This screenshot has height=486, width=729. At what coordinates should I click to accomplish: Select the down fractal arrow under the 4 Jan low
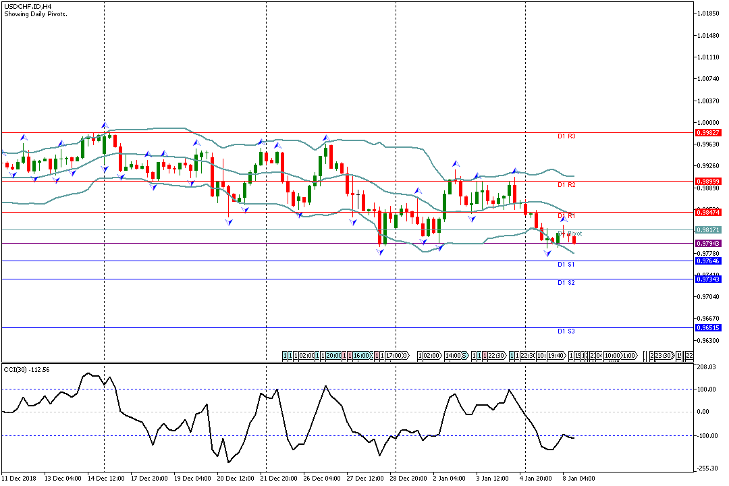[547, 252]
